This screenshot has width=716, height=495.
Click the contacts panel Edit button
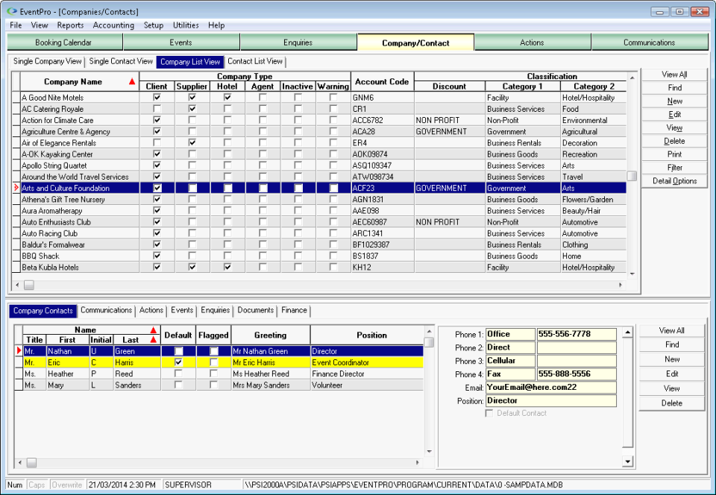672,373
